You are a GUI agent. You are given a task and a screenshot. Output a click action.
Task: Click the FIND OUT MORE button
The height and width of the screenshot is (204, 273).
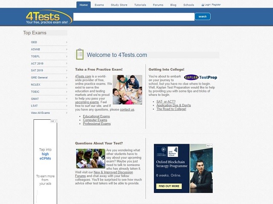[x=169, y=186]
